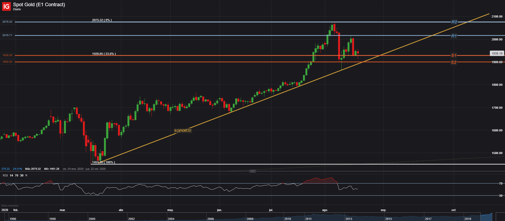Click the RSI 30 level axis label
505x221 pixels.
[501, 196]
